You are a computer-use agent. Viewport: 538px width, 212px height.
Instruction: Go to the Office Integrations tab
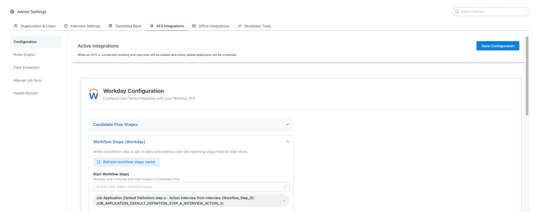point(211,26)
